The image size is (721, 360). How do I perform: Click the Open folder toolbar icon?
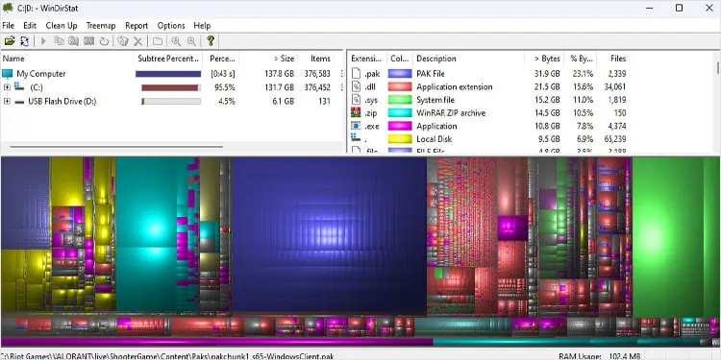click(x=10, y=41)
